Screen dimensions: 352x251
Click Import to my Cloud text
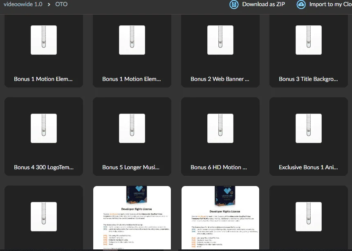(330, 4)
